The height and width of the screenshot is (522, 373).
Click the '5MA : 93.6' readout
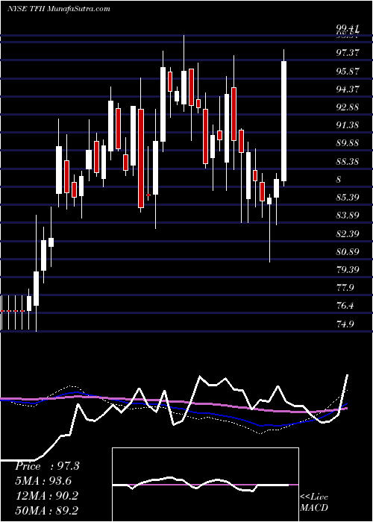tap(43, 481)
